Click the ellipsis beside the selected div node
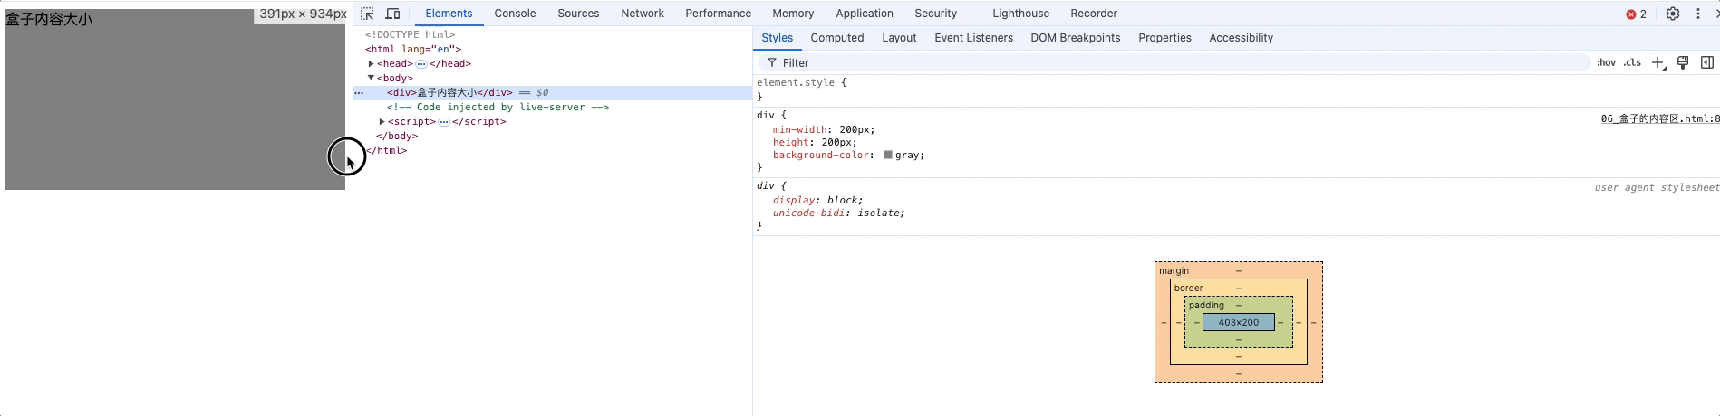The width and height of the screenshot is (1720, 416). click(x=359, y=93)
